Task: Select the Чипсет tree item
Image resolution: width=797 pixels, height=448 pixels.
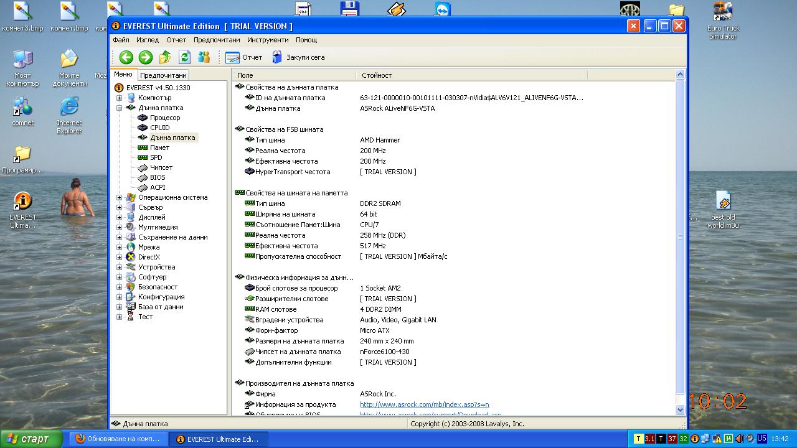Action: pos(161,167)
